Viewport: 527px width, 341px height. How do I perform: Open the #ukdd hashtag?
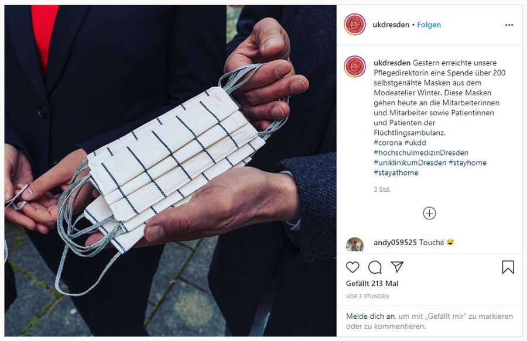tap(415, 143)
